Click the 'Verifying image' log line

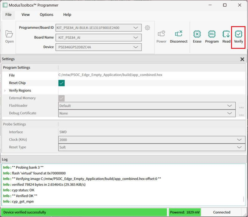pos(82,179)
